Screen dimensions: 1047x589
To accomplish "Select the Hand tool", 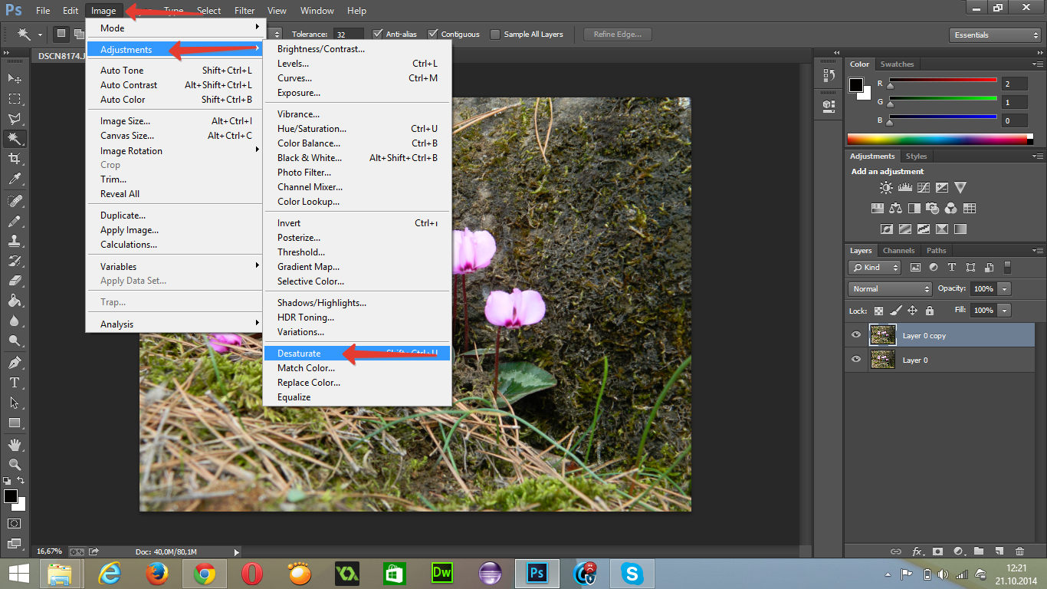I will tap(15, 444).
